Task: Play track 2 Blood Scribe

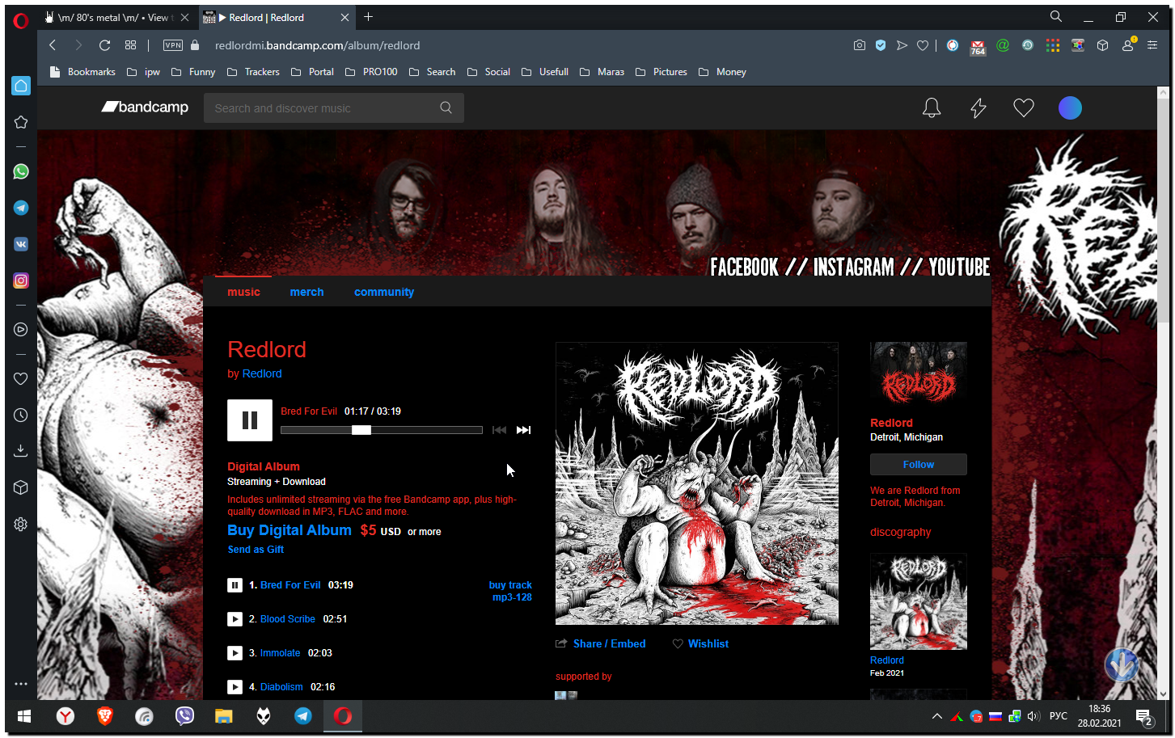Action: 235,619
